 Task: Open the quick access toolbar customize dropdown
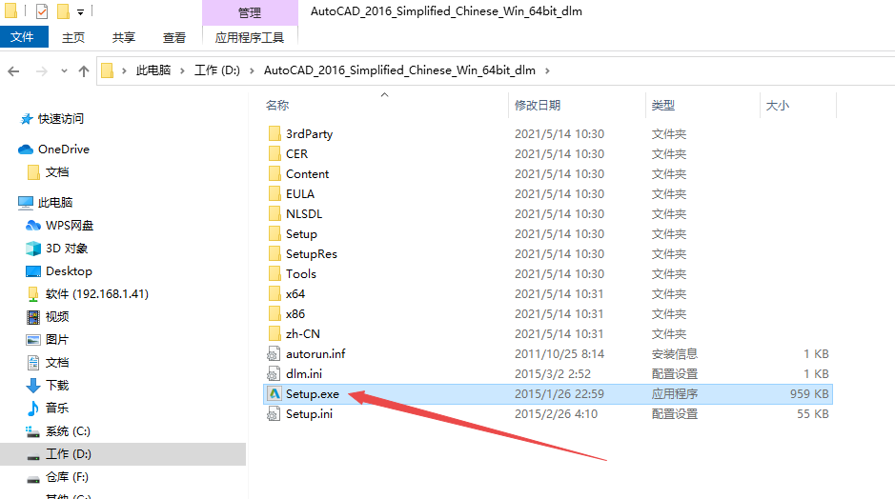(x=80, y=12)
